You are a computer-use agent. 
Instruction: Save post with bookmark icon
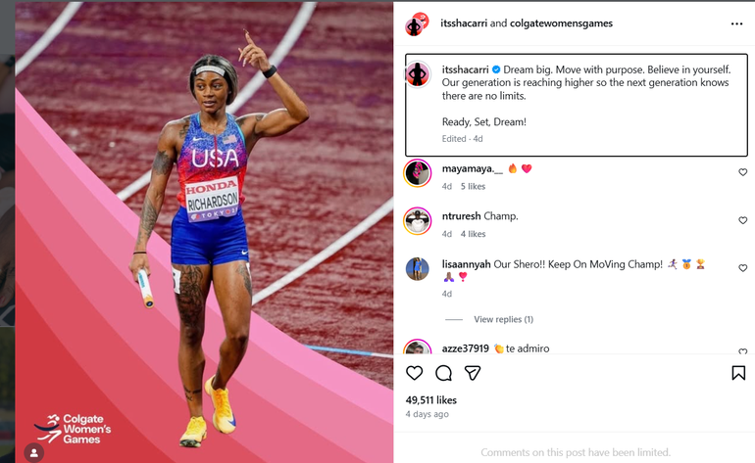738,373
